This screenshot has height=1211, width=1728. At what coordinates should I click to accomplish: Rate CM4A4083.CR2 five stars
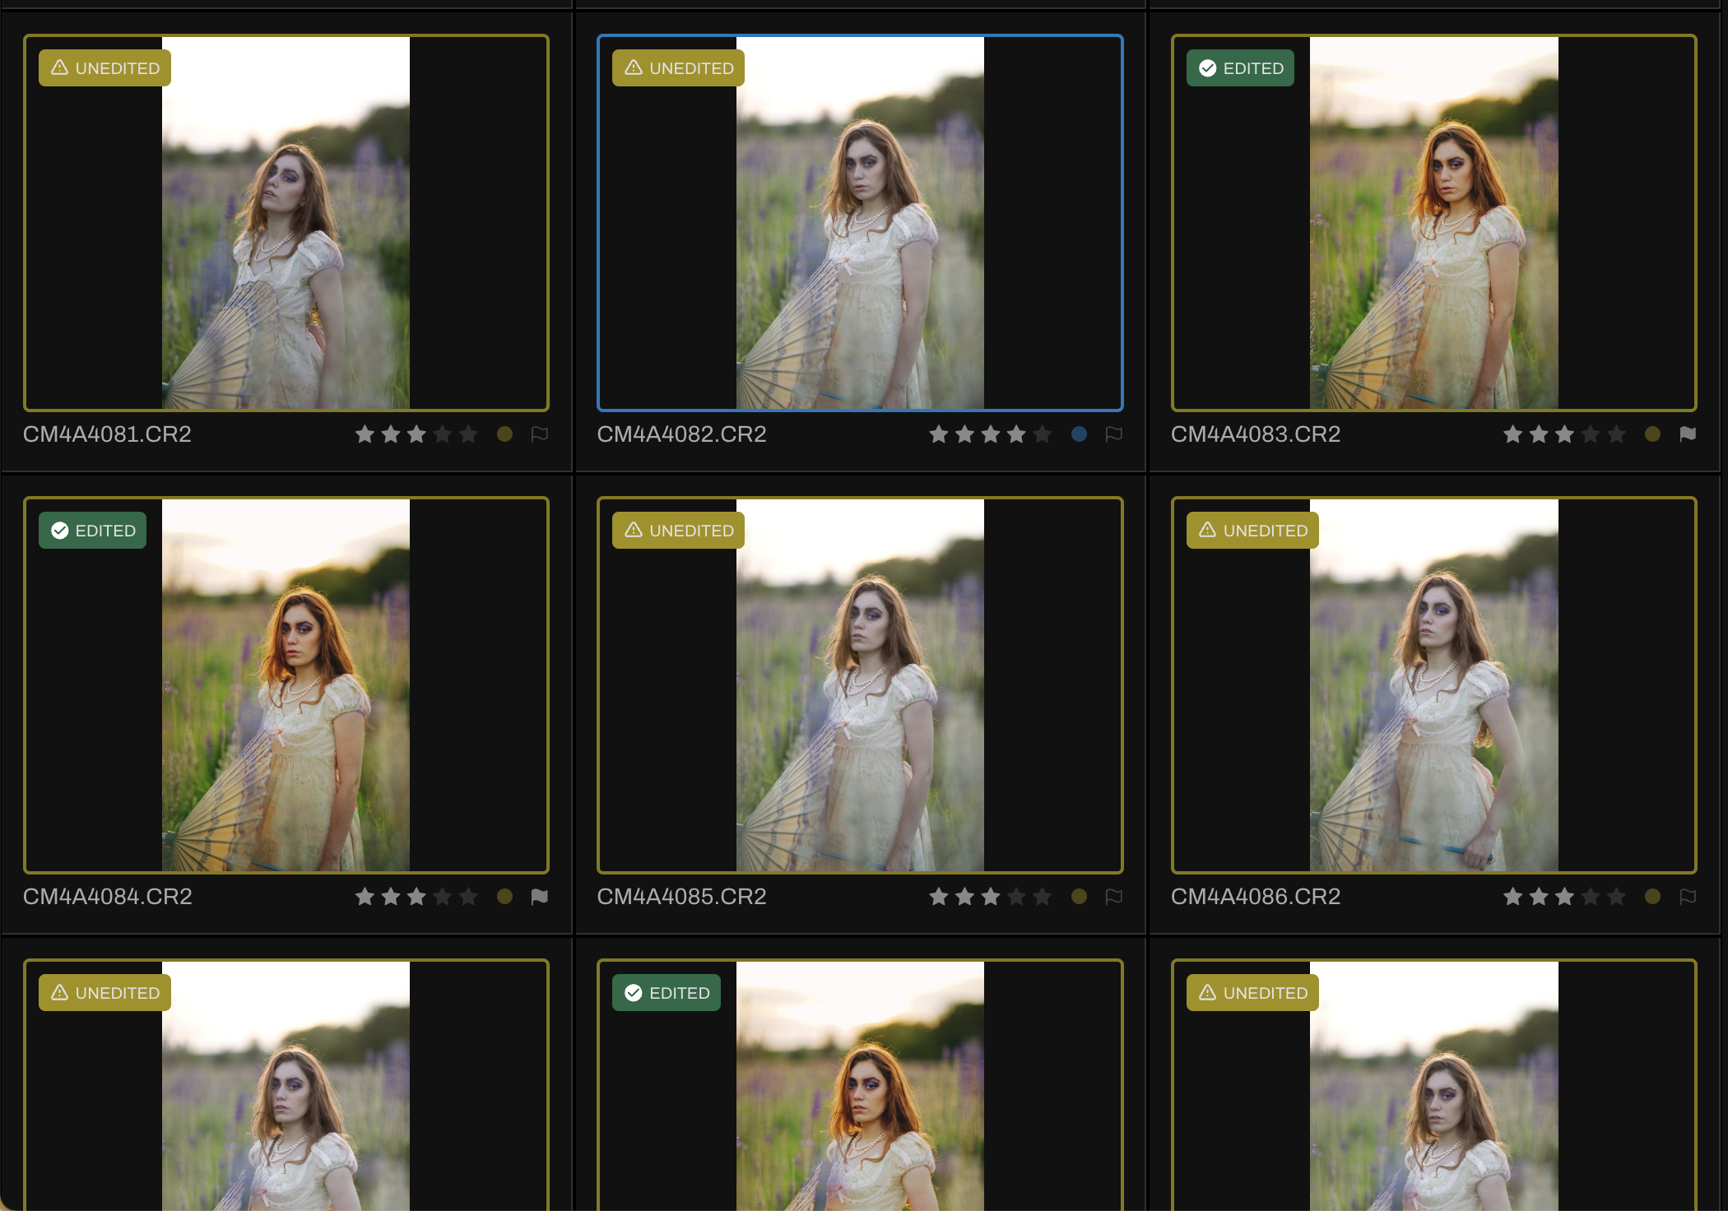click(1616, 434)
